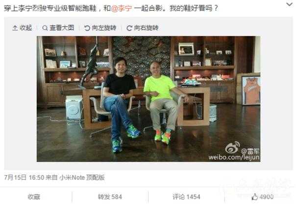Rotate image with 向右旋转 label
This screenshot has width=296, height=204.
pyautogui.click(x=146, y=28)
